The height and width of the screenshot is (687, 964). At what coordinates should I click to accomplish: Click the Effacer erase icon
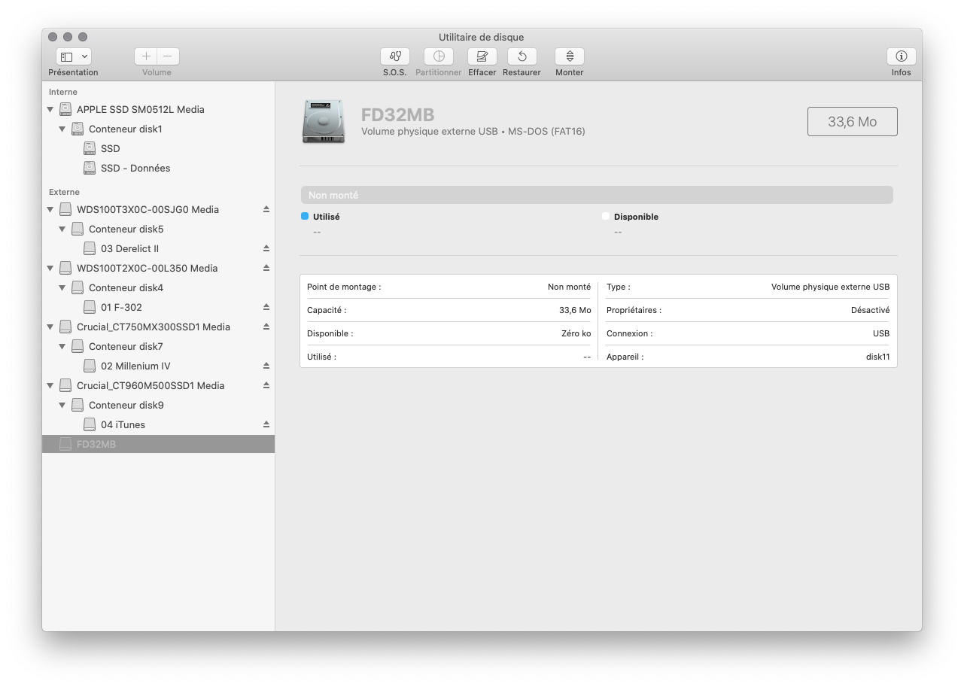click(x=482, y=56)
